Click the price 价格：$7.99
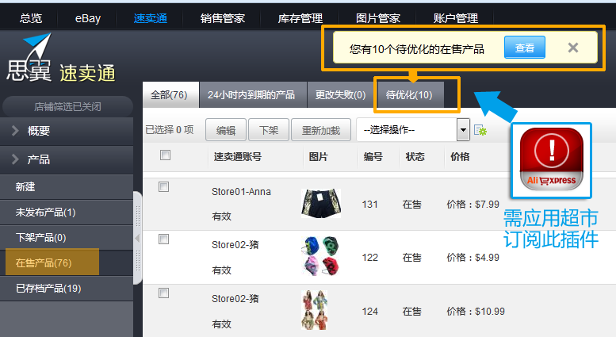 [x=473, y=205]
